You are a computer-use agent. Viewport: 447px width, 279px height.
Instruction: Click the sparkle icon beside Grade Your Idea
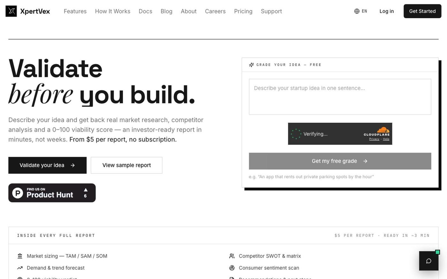coord(251,65)
